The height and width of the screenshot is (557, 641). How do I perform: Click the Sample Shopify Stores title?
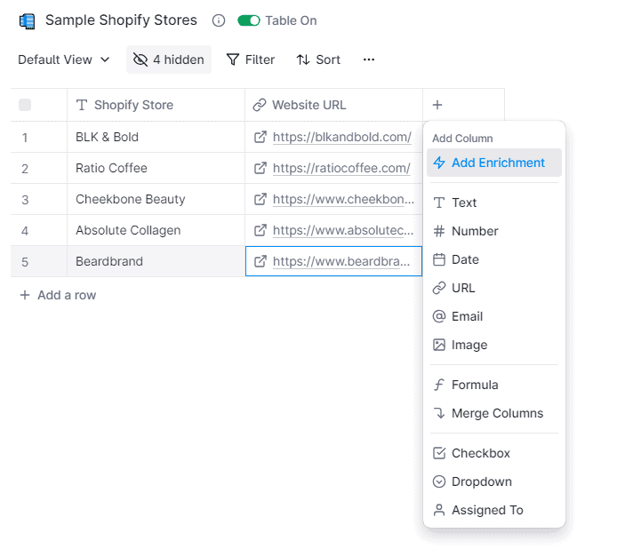121,20
